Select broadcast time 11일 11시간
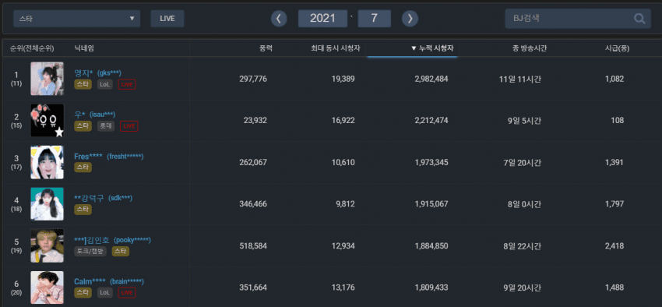Image resolution: width=662 pixels, height=307 pixels. pyautogui.click(x=520, y=79)
